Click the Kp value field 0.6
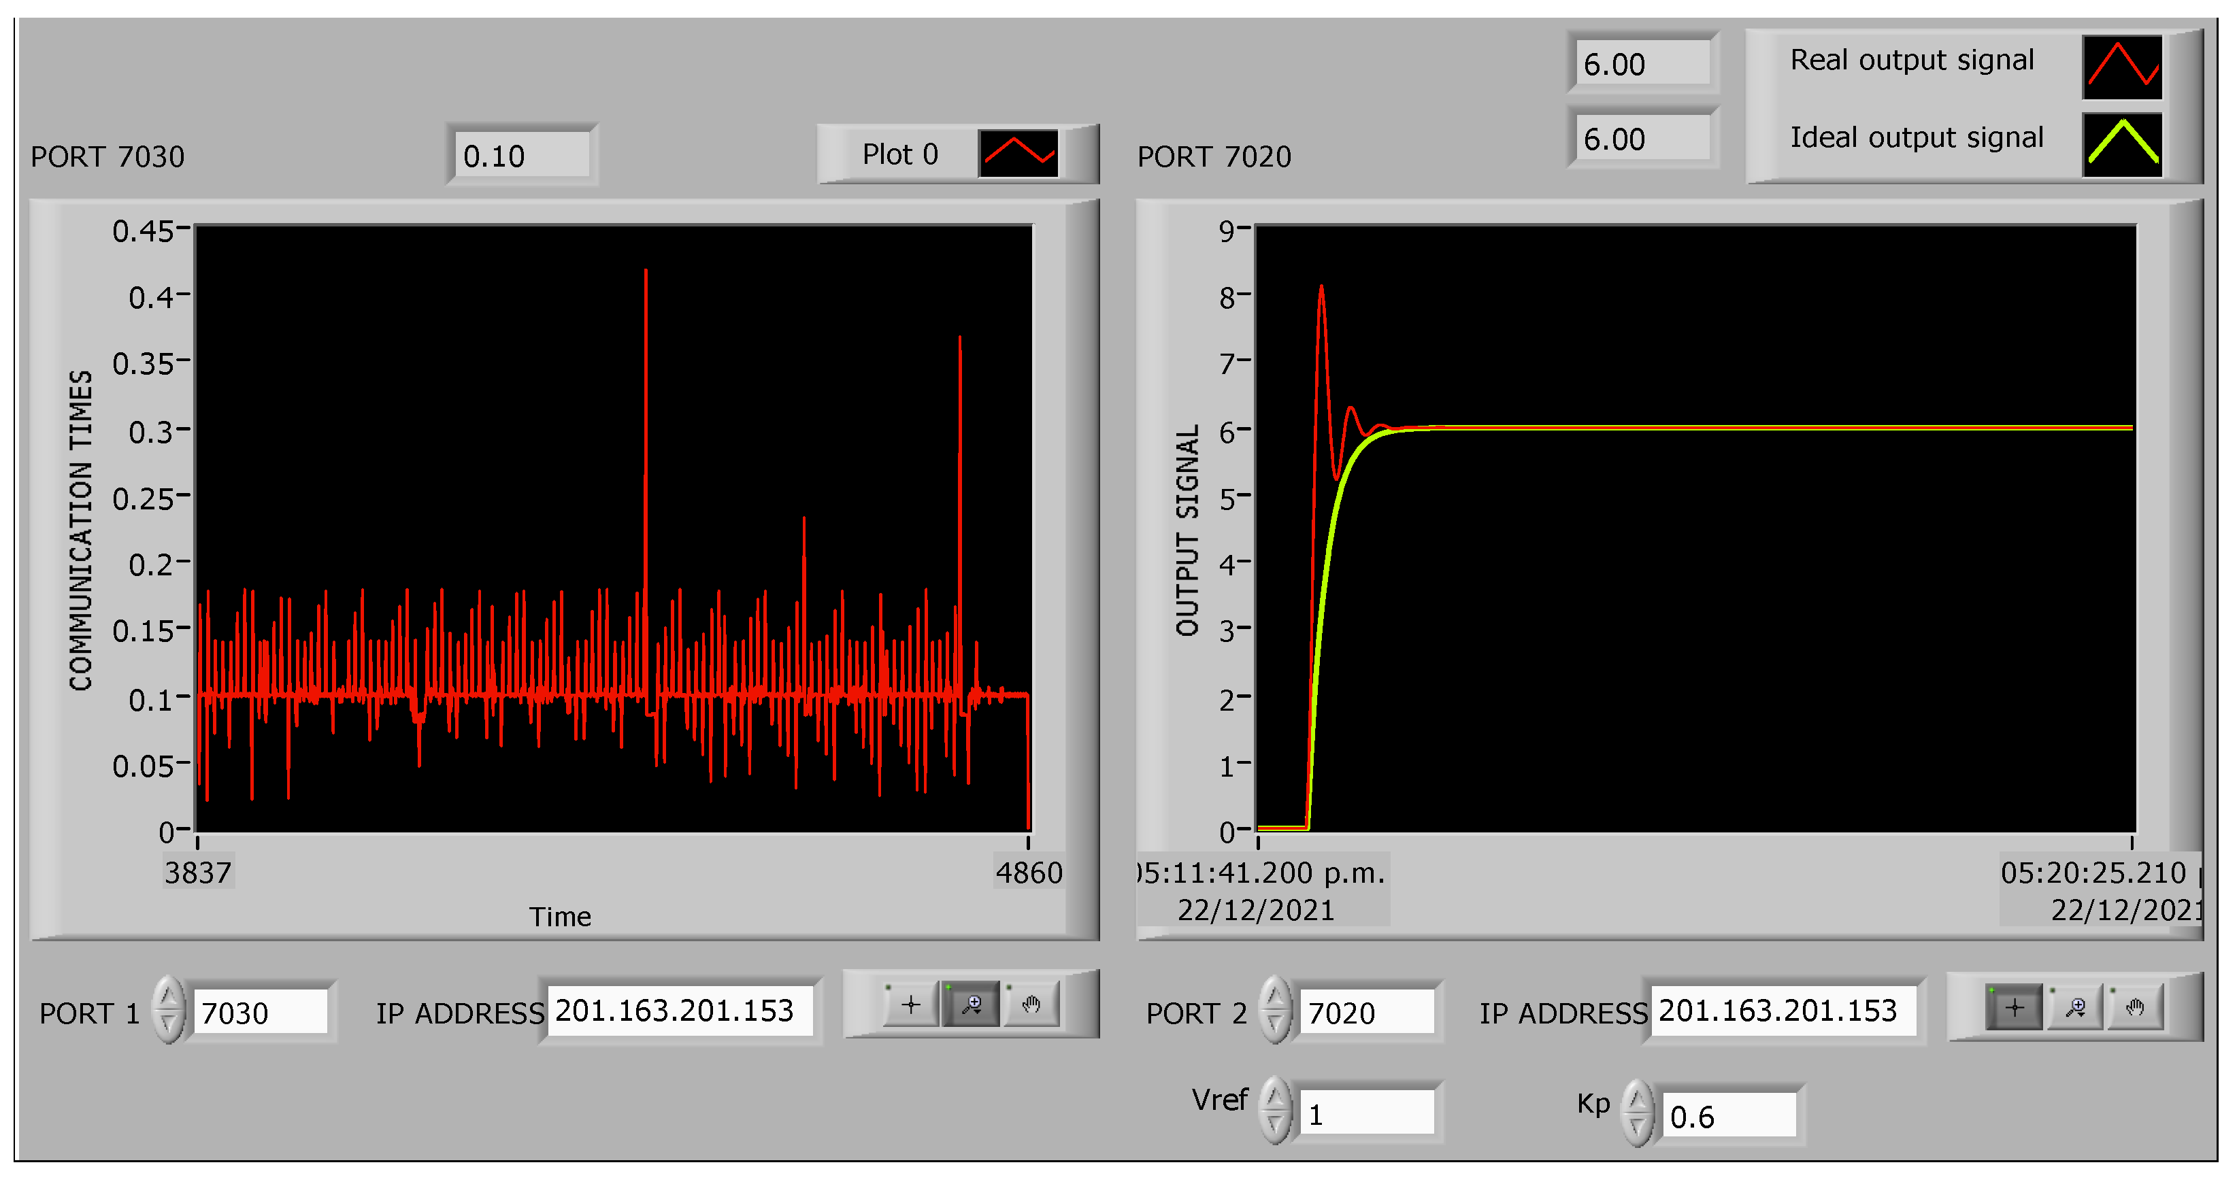2237x1184 pixels. [1728, 1115]
